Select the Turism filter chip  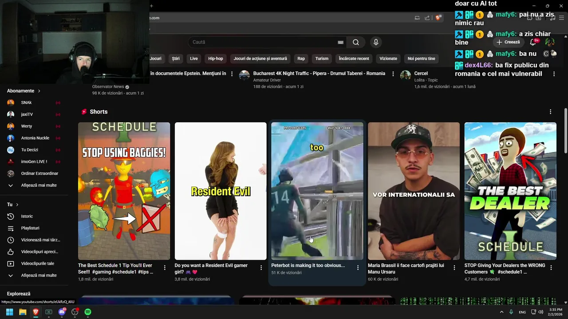click(x=322, y=58)
